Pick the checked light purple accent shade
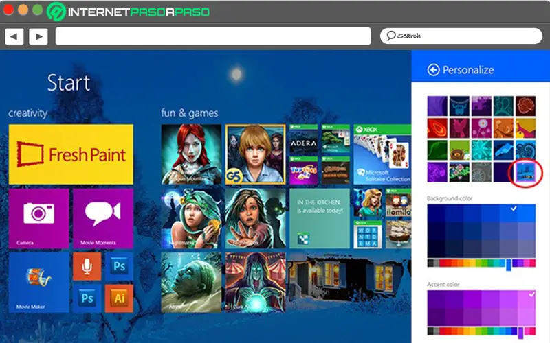550x343 pixels. [527, 299]
